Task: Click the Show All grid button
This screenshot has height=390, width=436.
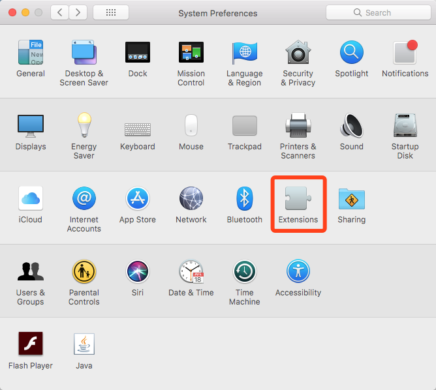Action: [x=111, y=12]
